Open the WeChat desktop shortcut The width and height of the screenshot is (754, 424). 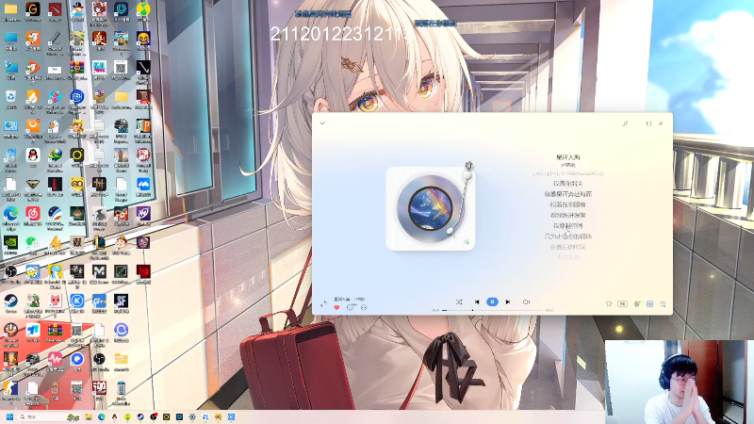[x=33, y=245]
